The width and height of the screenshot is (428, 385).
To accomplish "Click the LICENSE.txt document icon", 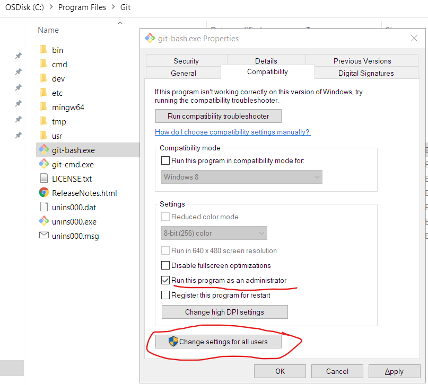I will point(43,178).
